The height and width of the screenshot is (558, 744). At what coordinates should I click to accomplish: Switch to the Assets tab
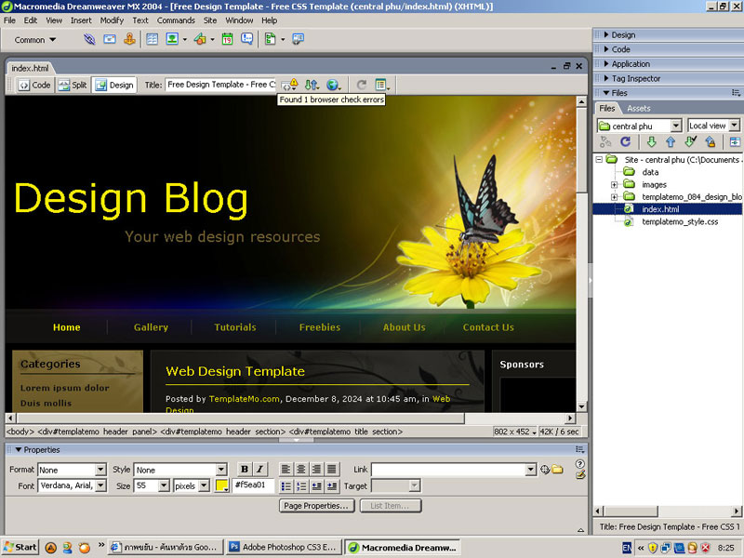click(x=639, y=108)
